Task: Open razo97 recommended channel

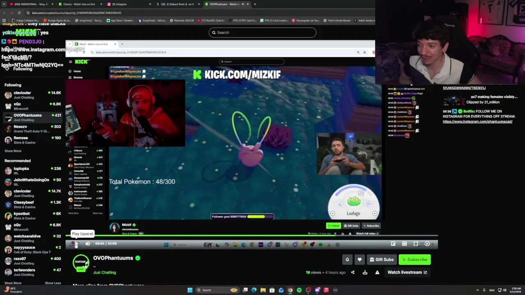Action: (x=32, y=261)
